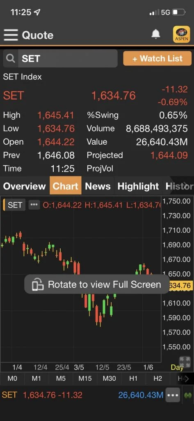Open the News tab
The width and height of the screenshot is (194, 421).
(x=98, y=186)
